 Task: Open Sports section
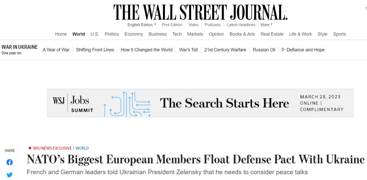(x=339, y=34)
